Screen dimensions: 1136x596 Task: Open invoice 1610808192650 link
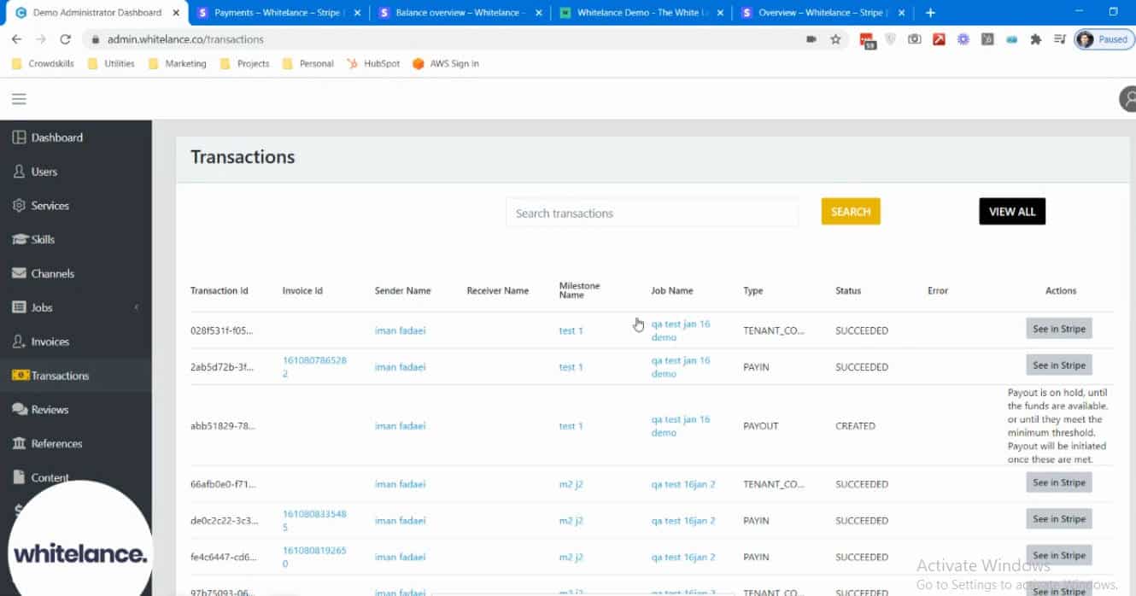[x=314, y=557]
